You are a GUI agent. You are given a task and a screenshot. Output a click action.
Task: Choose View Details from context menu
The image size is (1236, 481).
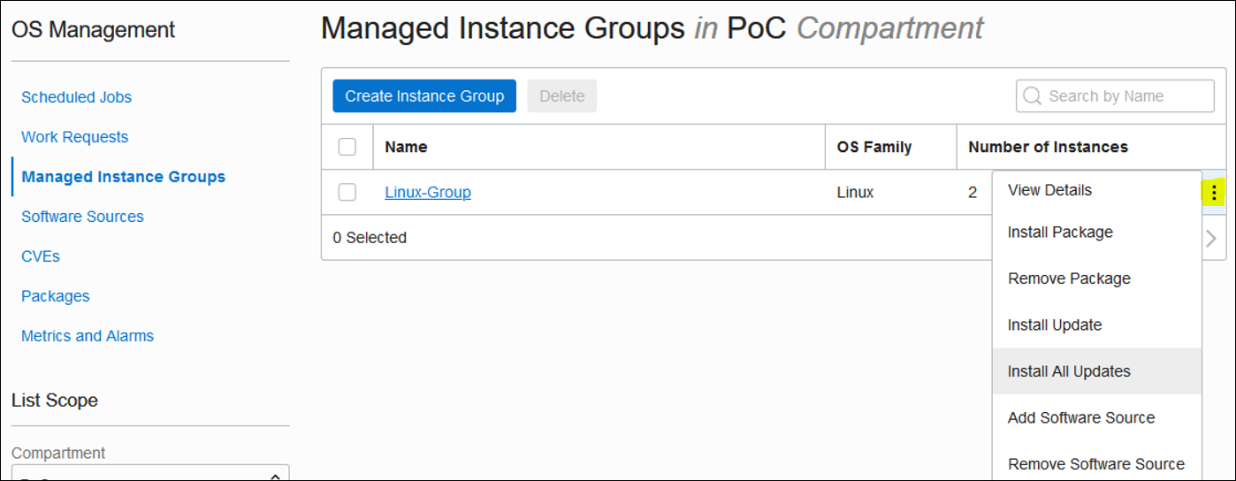click(x=1049, y=190)
